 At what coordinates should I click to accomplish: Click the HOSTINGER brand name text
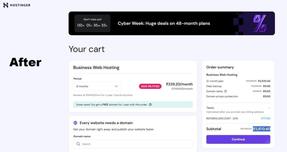20,5
